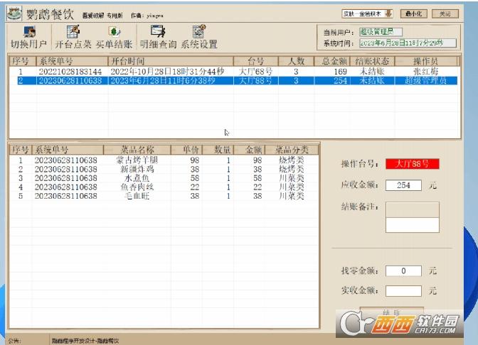
Task: Click the 应收金额 field showing 254
Action: pos(403,185)
